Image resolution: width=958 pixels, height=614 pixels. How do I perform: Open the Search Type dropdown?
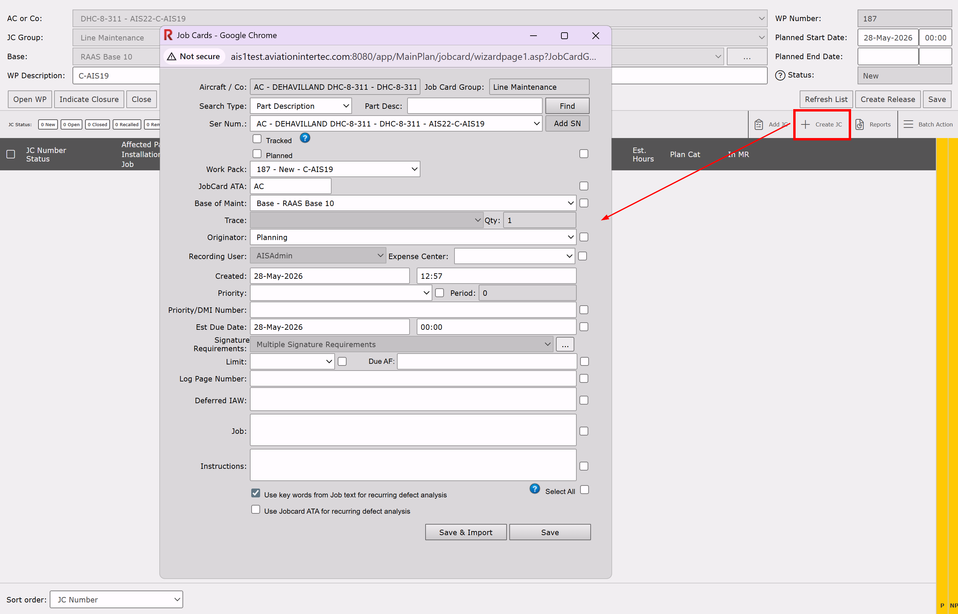301,106
